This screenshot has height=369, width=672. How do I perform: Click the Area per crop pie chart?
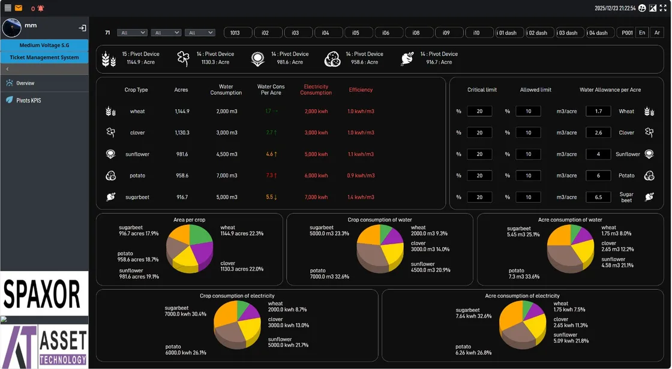coord(190,248)
